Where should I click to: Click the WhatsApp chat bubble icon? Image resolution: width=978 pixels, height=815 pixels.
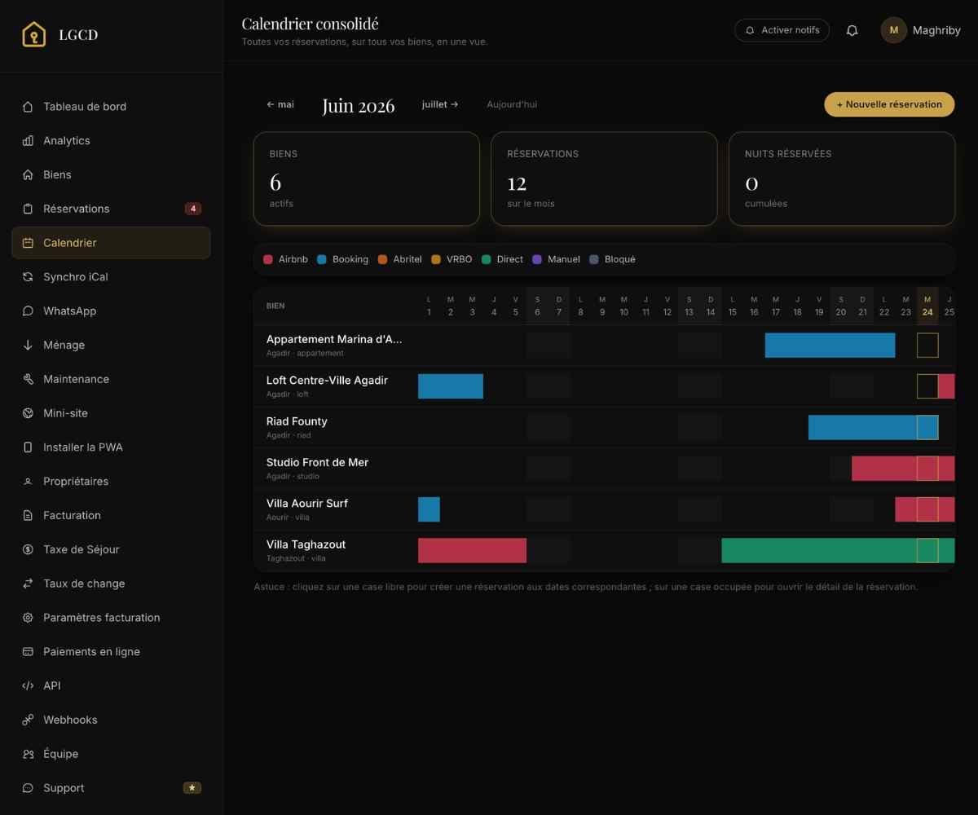tap(28, 311)
